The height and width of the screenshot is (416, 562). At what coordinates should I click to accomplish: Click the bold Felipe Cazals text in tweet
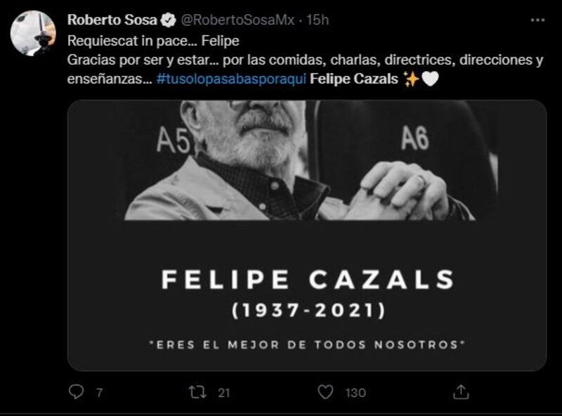pos(355,79)
